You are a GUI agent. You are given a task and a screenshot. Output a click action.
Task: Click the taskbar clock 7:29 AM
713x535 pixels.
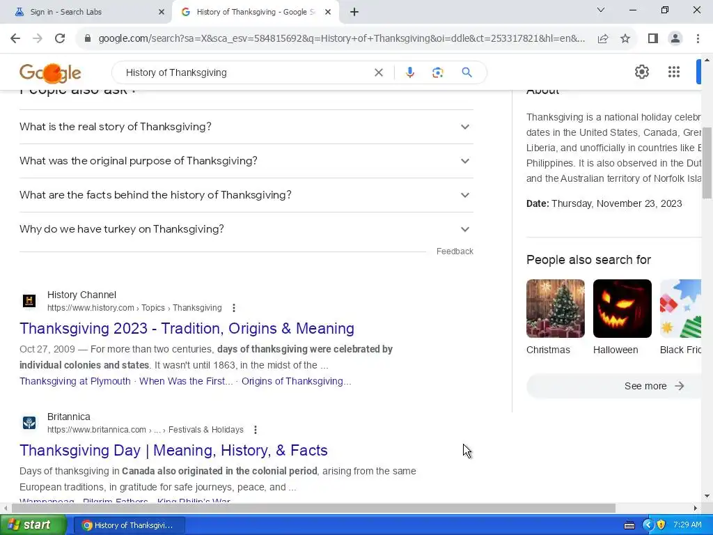[687, 525]
